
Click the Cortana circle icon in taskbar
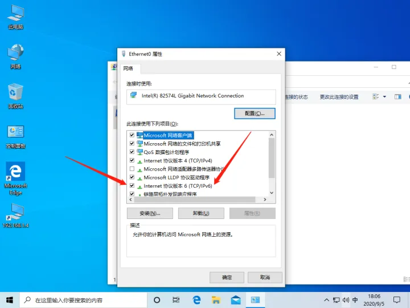point(157,300)
